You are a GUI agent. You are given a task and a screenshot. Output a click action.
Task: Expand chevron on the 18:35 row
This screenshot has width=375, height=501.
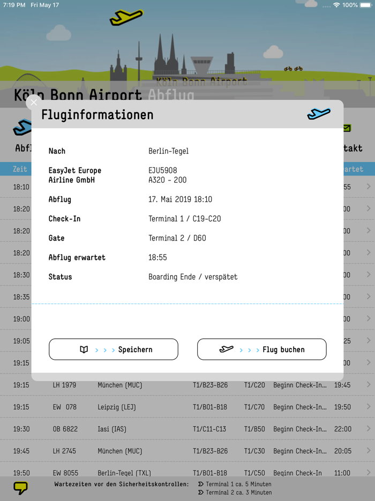pyautogui.click(x=369, y=296)
